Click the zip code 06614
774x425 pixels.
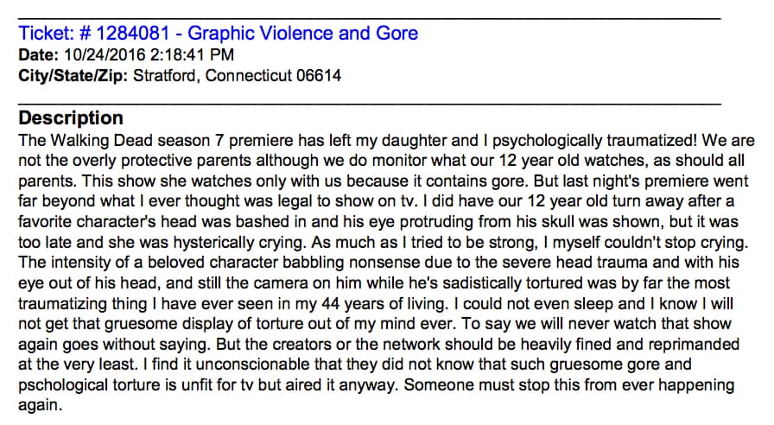315,76
